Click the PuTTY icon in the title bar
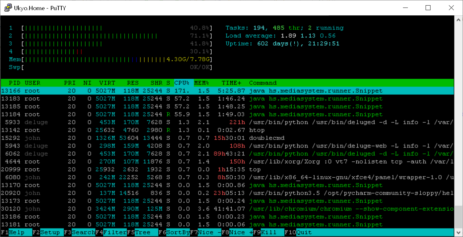Screen dimensions: 463x237 coord(8,8)
